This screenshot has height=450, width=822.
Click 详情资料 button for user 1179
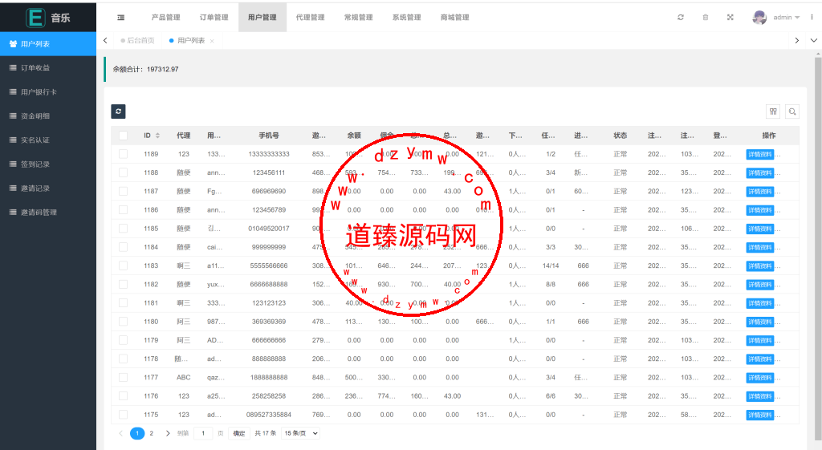(760, 341)
